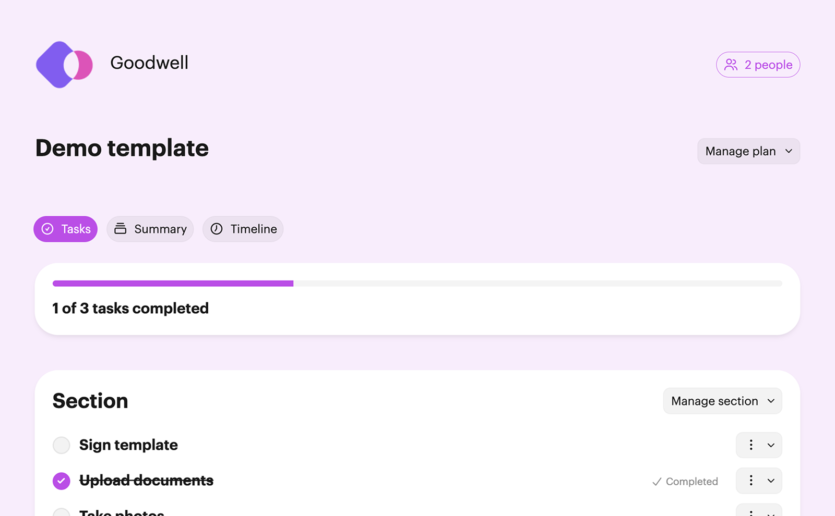Screen dimensions: 835x516
Task: Click the Goodwell logo icon
Action: click(x=64, y=65)
